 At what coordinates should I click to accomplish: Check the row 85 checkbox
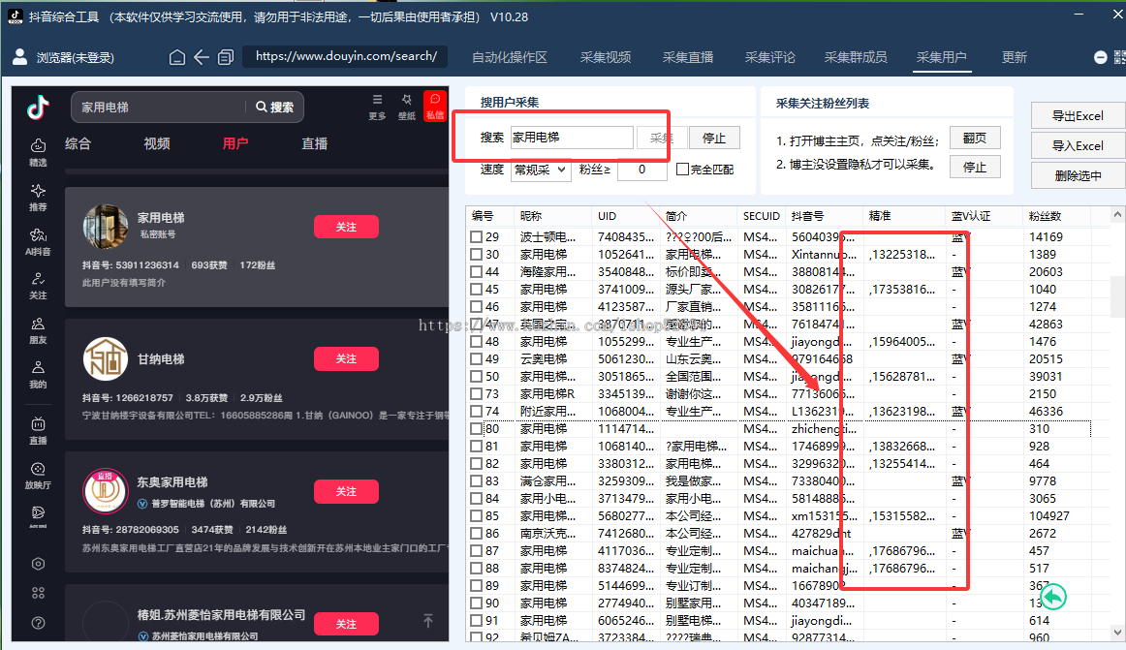click(476, 515)
